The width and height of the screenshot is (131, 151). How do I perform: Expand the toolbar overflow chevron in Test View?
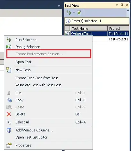pyautogui.click(x=128, y=10)
